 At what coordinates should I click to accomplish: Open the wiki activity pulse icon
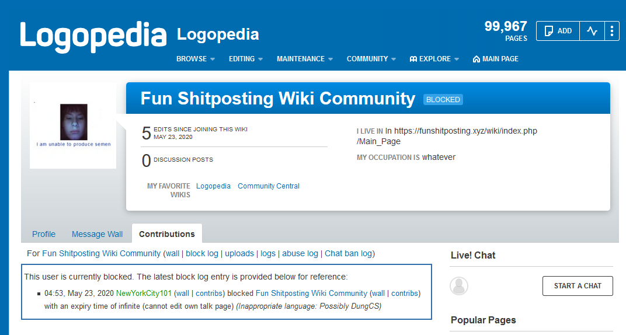592,31
